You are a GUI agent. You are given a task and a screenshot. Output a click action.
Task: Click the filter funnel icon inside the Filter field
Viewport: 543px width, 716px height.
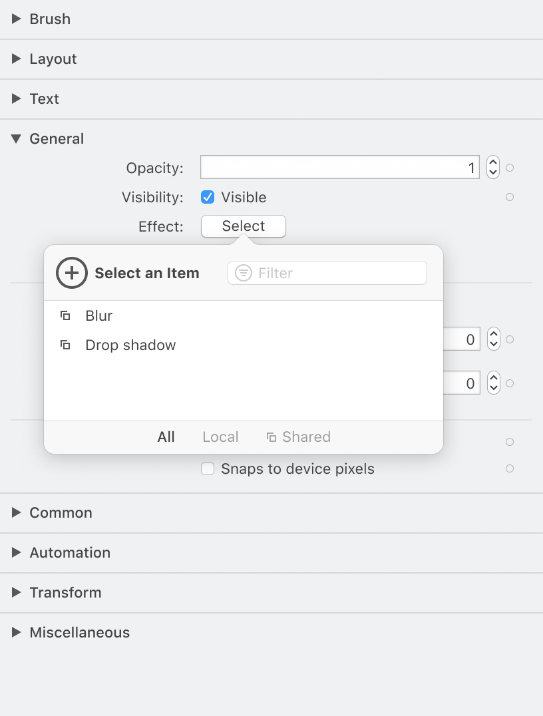(x=243, y=273)
